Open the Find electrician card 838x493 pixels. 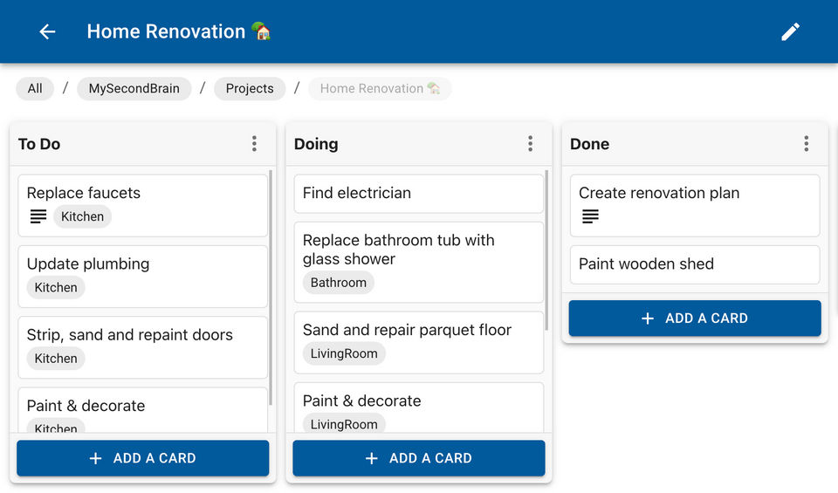(x=418, y=194)
